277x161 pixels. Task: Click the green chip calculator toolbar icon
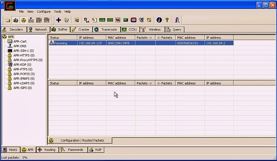(x=126, y=20)
